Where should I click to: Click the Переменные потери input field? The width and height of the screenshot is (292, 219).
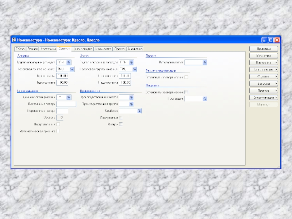[x=62, y=111]
